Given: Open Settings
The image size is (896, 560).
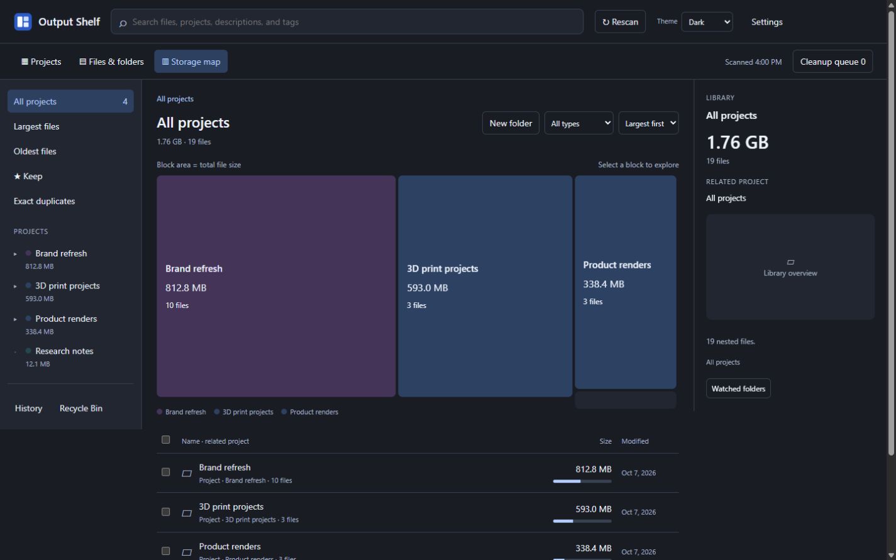Looking at the screenshot, I should point(767,22).
